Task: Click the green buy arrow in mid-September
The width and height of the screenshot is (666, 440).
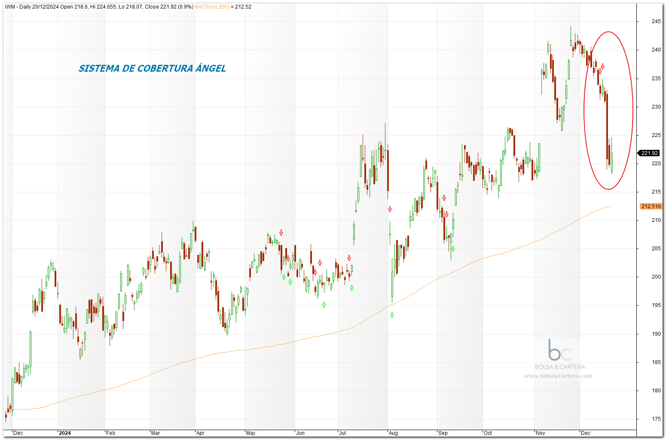Action: [x=453, y=248]
